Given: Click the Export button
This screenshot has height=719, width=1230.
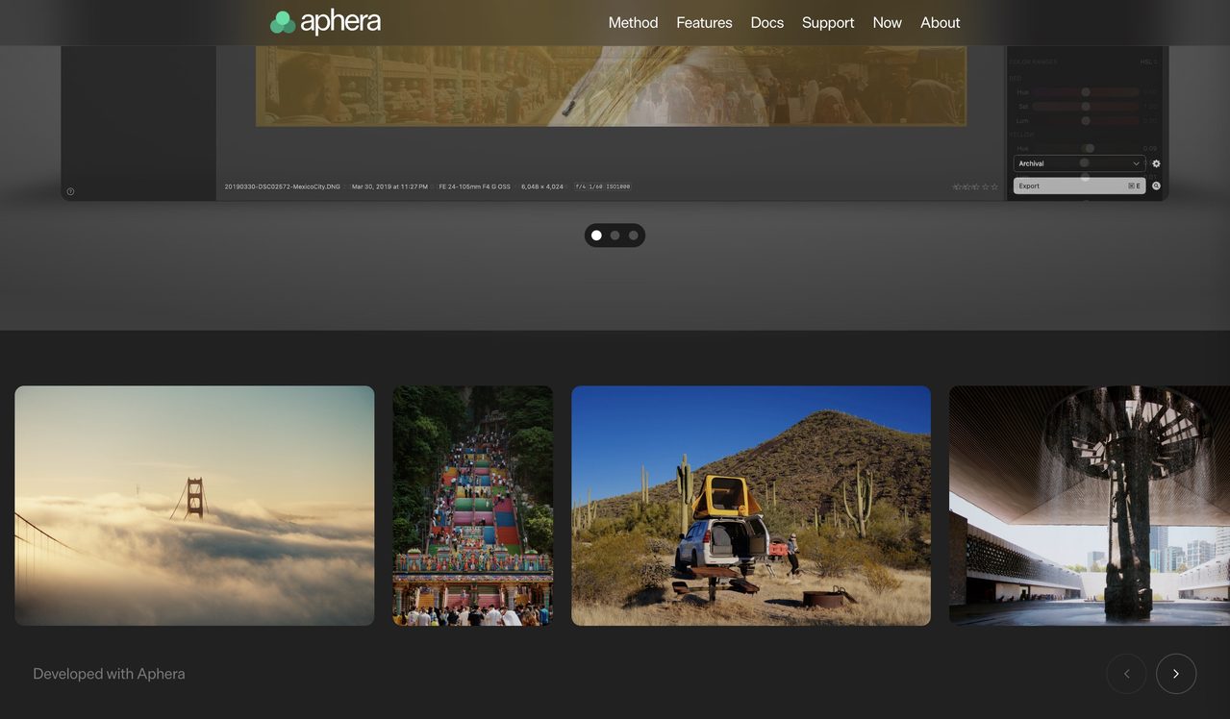Looking at the screenshot, I should coord(1079,186).
